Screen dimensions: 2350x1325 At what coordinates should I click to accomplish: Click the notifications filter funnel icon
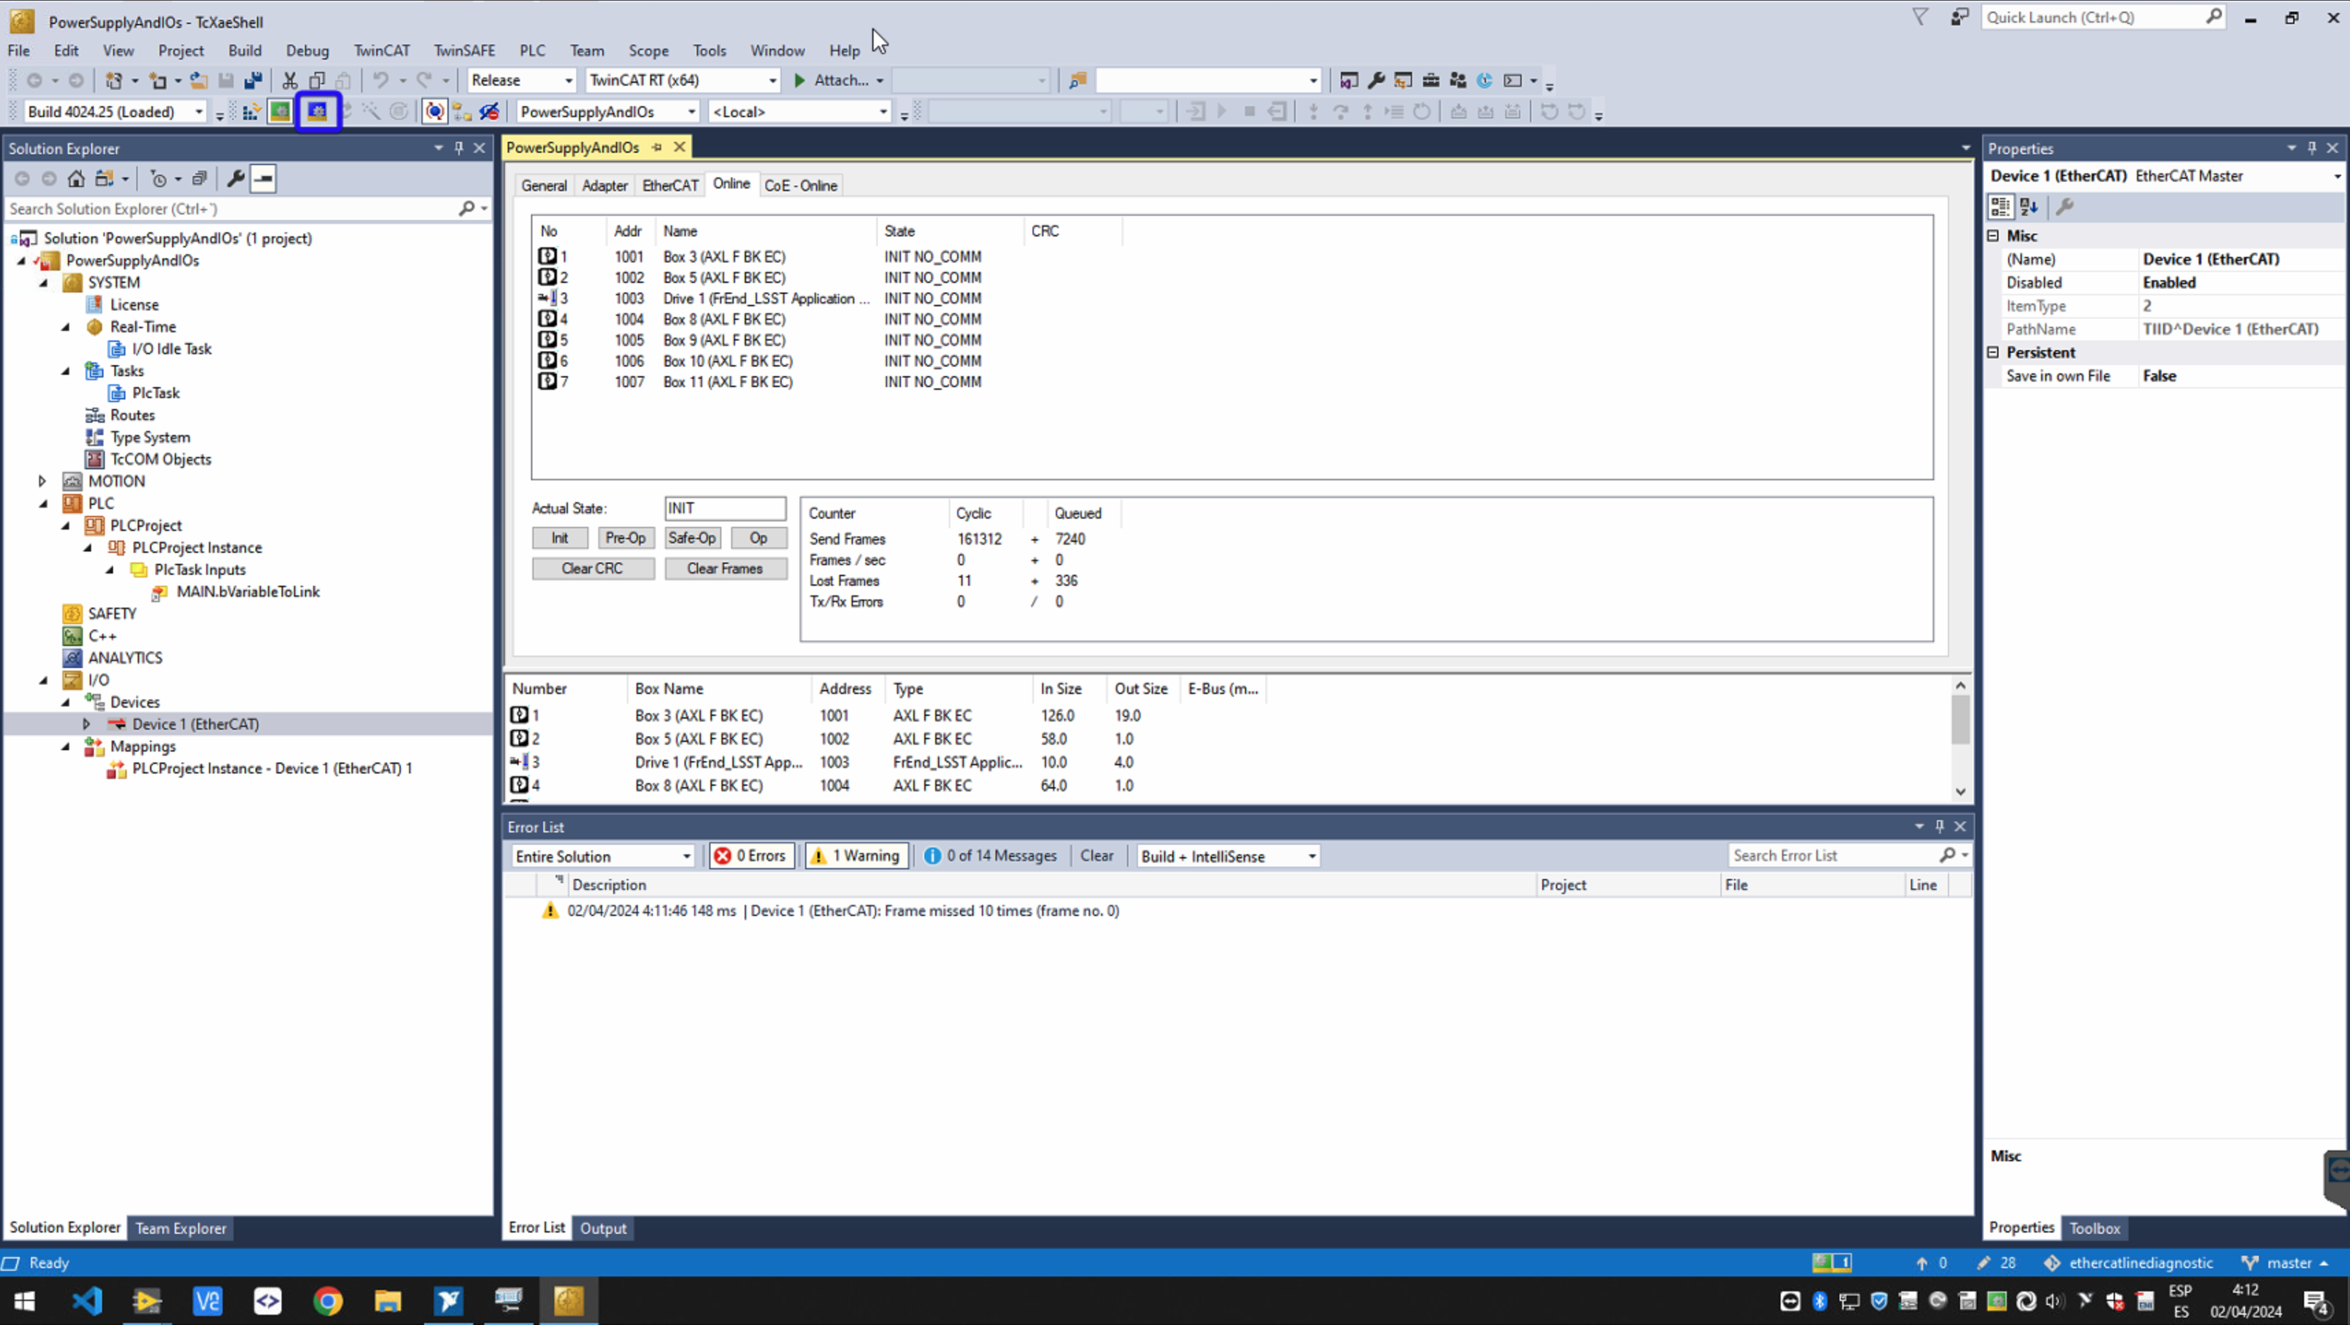(x=1920, y=17)
